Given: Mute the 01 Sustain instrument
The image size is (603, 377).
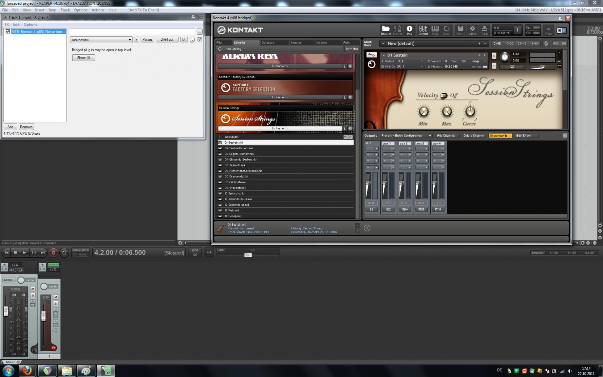Looking at the screenshot, I should click(494, 66).
